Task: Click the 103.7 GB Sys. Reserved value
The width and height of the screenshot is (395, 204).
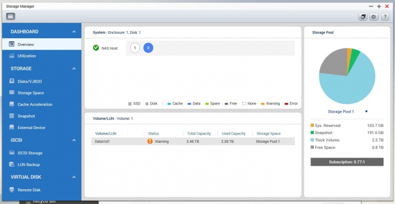Action: tap(375, 125)
